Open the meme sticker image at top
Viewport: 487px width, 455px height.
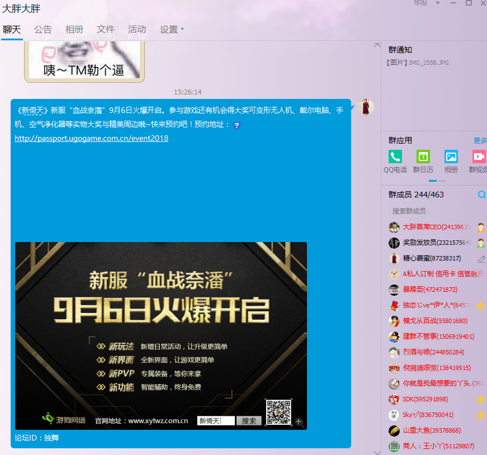point(84,61)
